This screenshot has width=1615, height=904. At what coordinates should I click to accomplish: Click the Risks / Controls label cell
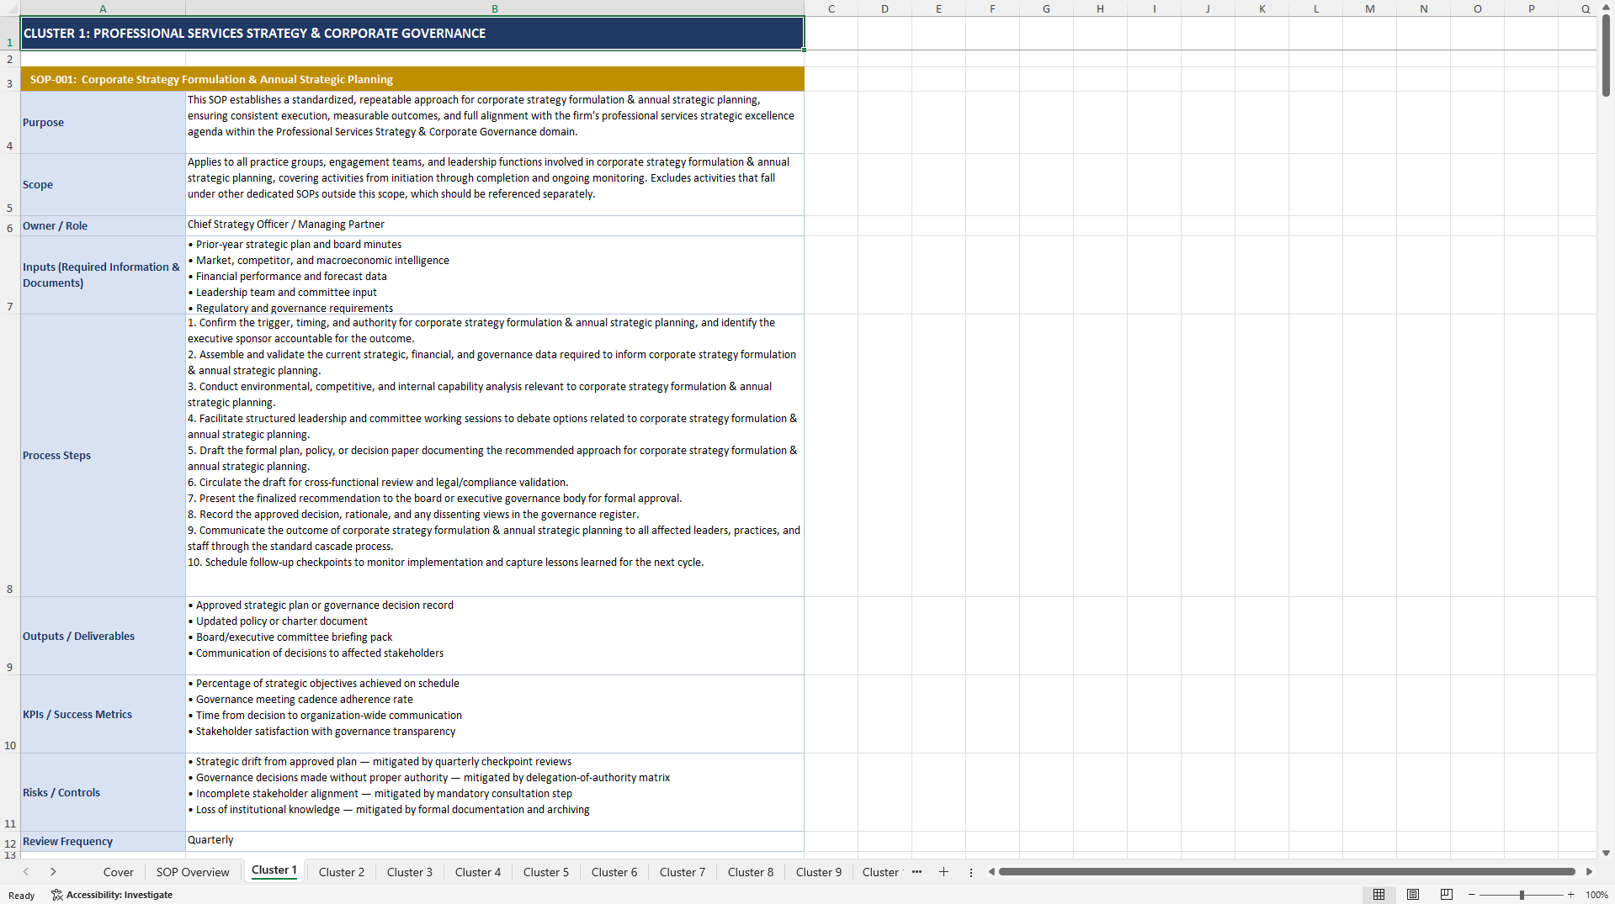(x=103, y=792)
